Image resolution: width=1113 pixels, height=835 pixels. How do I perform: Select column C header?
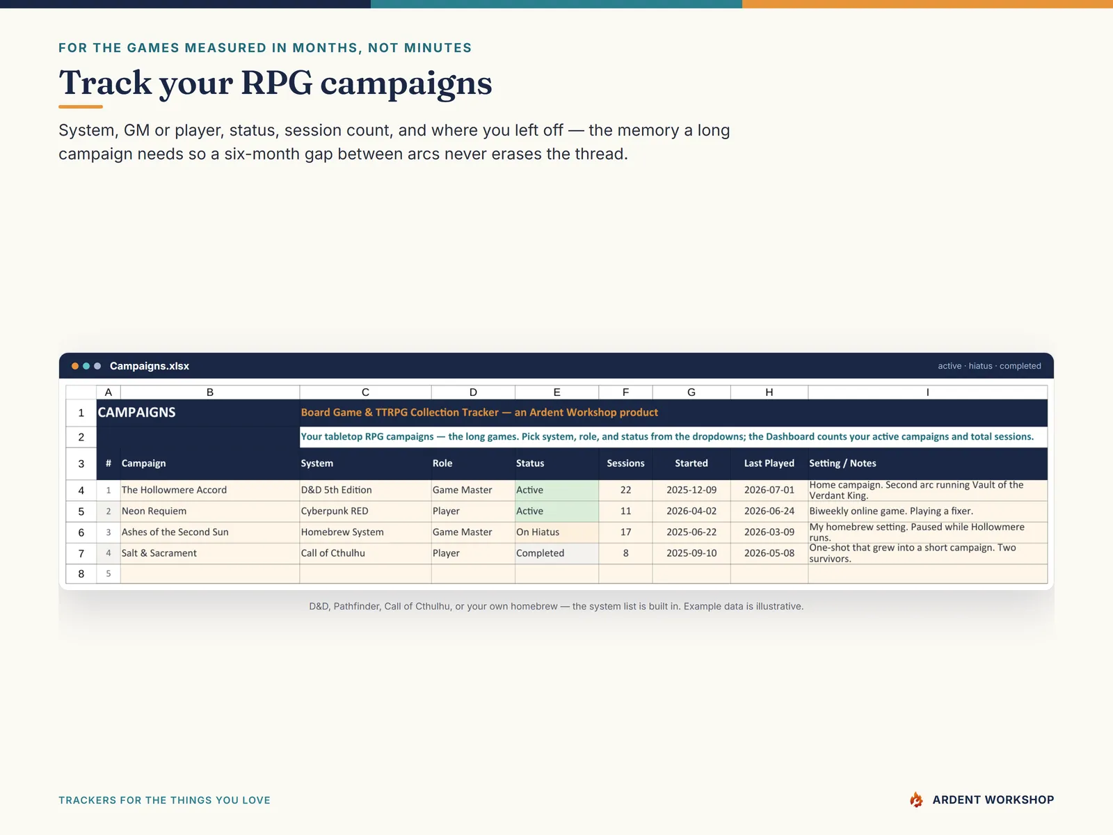coord(365,392)
